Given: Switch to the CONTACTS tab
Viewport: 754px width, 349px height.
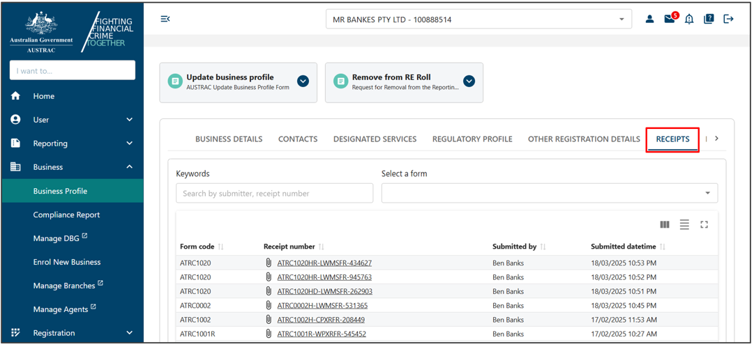Looking at the screenshot, I should click(298, 139).
